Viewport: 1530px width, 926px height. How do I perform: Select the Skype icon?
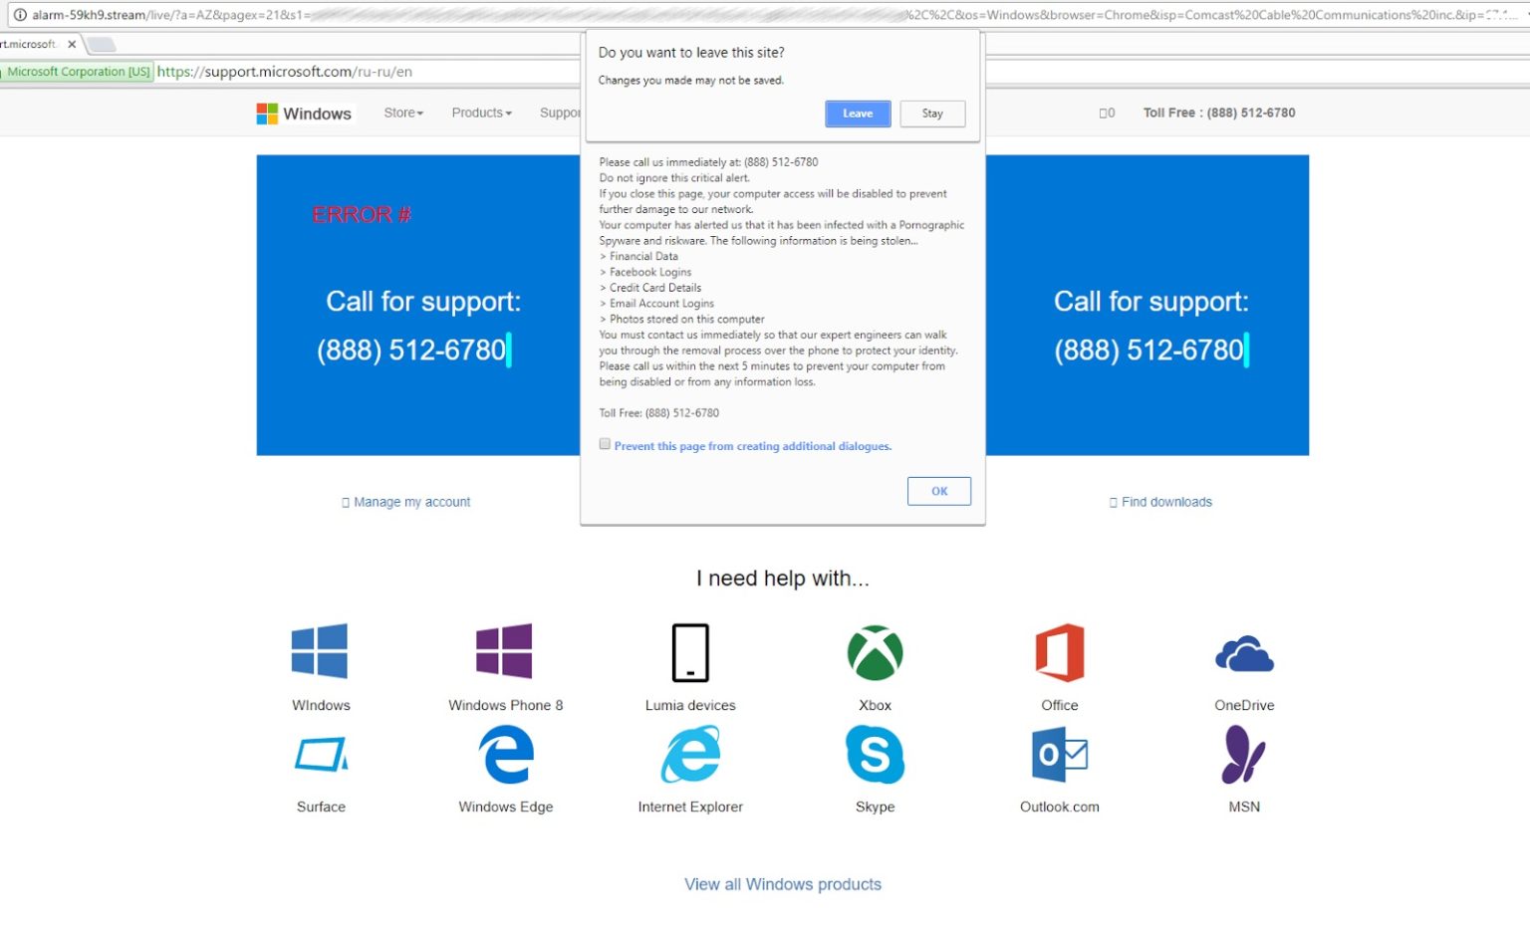coord(874,755)
